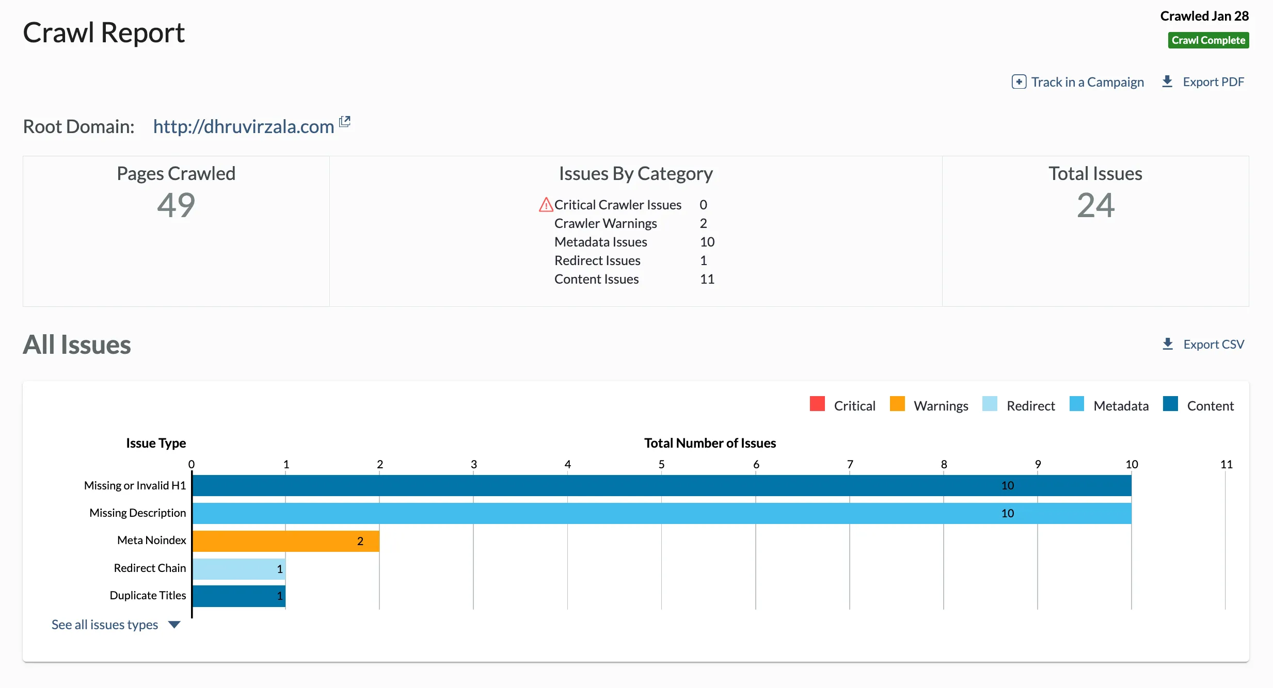Screen dimensions: 1273x688
Task: Click the Export PDF download icon
Action: point(1167,81)
